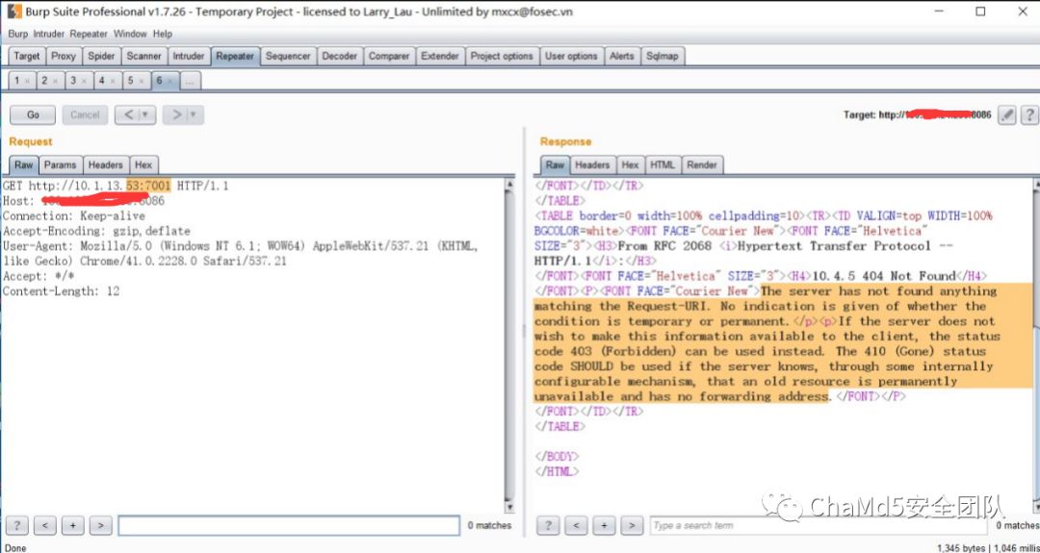Open the Project options tab
This screenshot has height=553, width=1040.
[502, 57]
